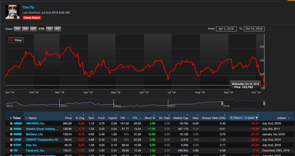This screenshot has width=295, height=156.
Task: Open ABIOMED, Inc. company page
Action: [x=35, y=123]
